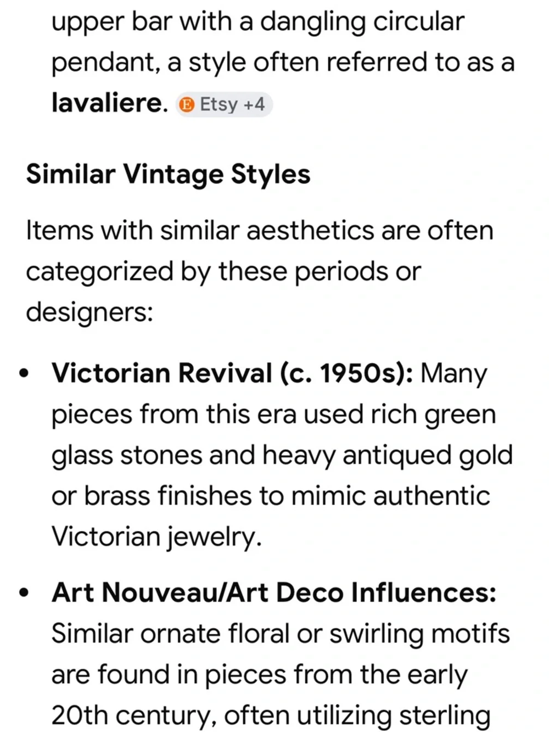Click the bullet beside Victorian Revival

(x=23, y=374)
